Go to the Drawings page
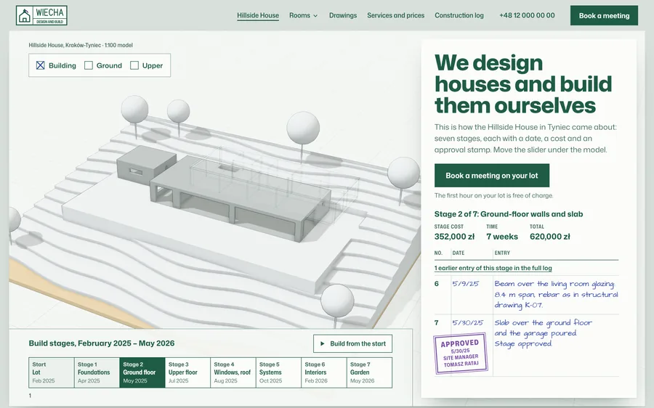This screenshot has width=654, height=408. click(343, 15)
